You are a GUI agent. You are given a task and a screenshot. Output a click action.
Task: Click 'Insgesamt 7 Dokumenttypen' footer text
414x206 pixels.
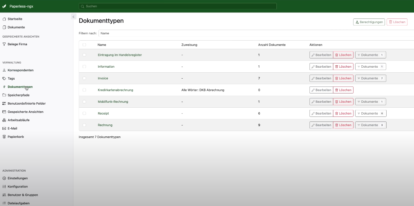[x=100, y=137]
